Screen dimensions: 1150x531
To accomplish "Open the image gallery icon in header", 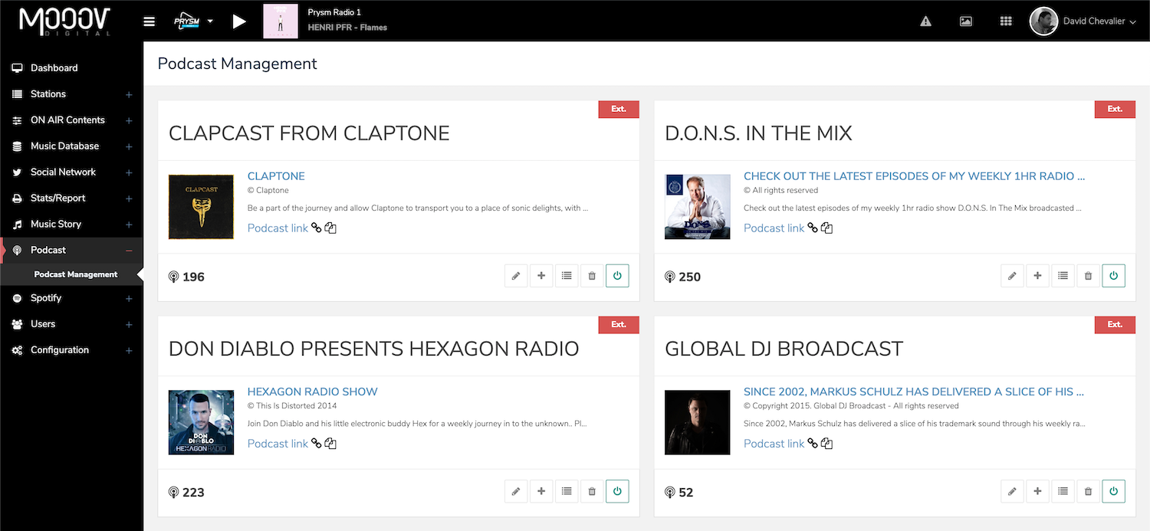I will 966,21.
